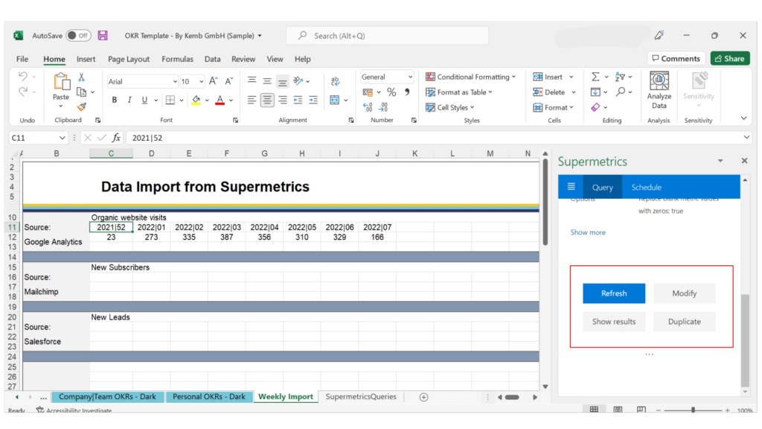Click the Decrease Decimal icon
This screenshot has width=762, height=429.
tap(383, 107)
